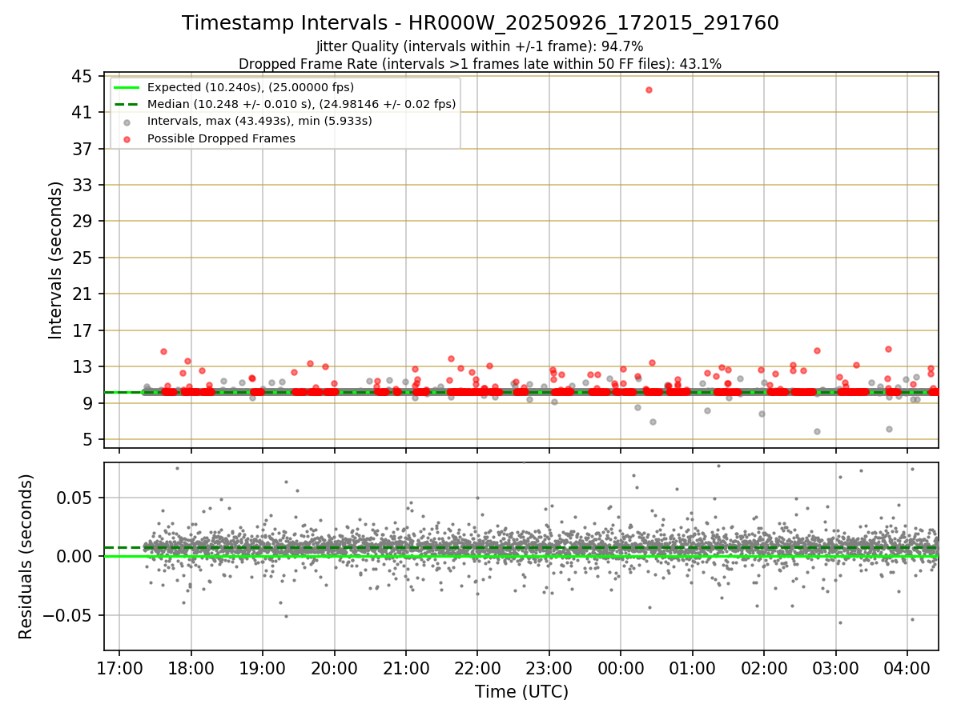The width and height of the screenshot is (961, 720).
Task: Click the 20:00 time tick label
Action: click(334, 667)
